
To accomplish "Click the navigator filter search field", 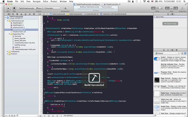I will (x=27, y=115).
